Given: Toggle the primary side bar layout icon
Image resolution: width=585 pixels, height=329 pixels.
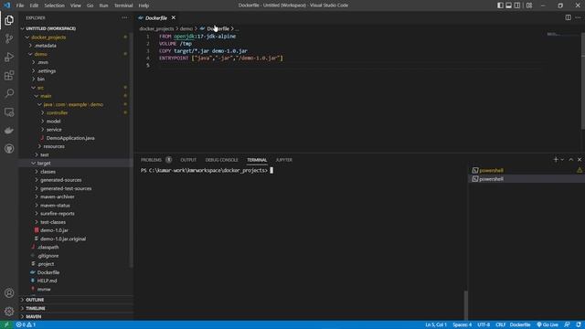Looking at the screenshot, I should [x=500, y=5].
